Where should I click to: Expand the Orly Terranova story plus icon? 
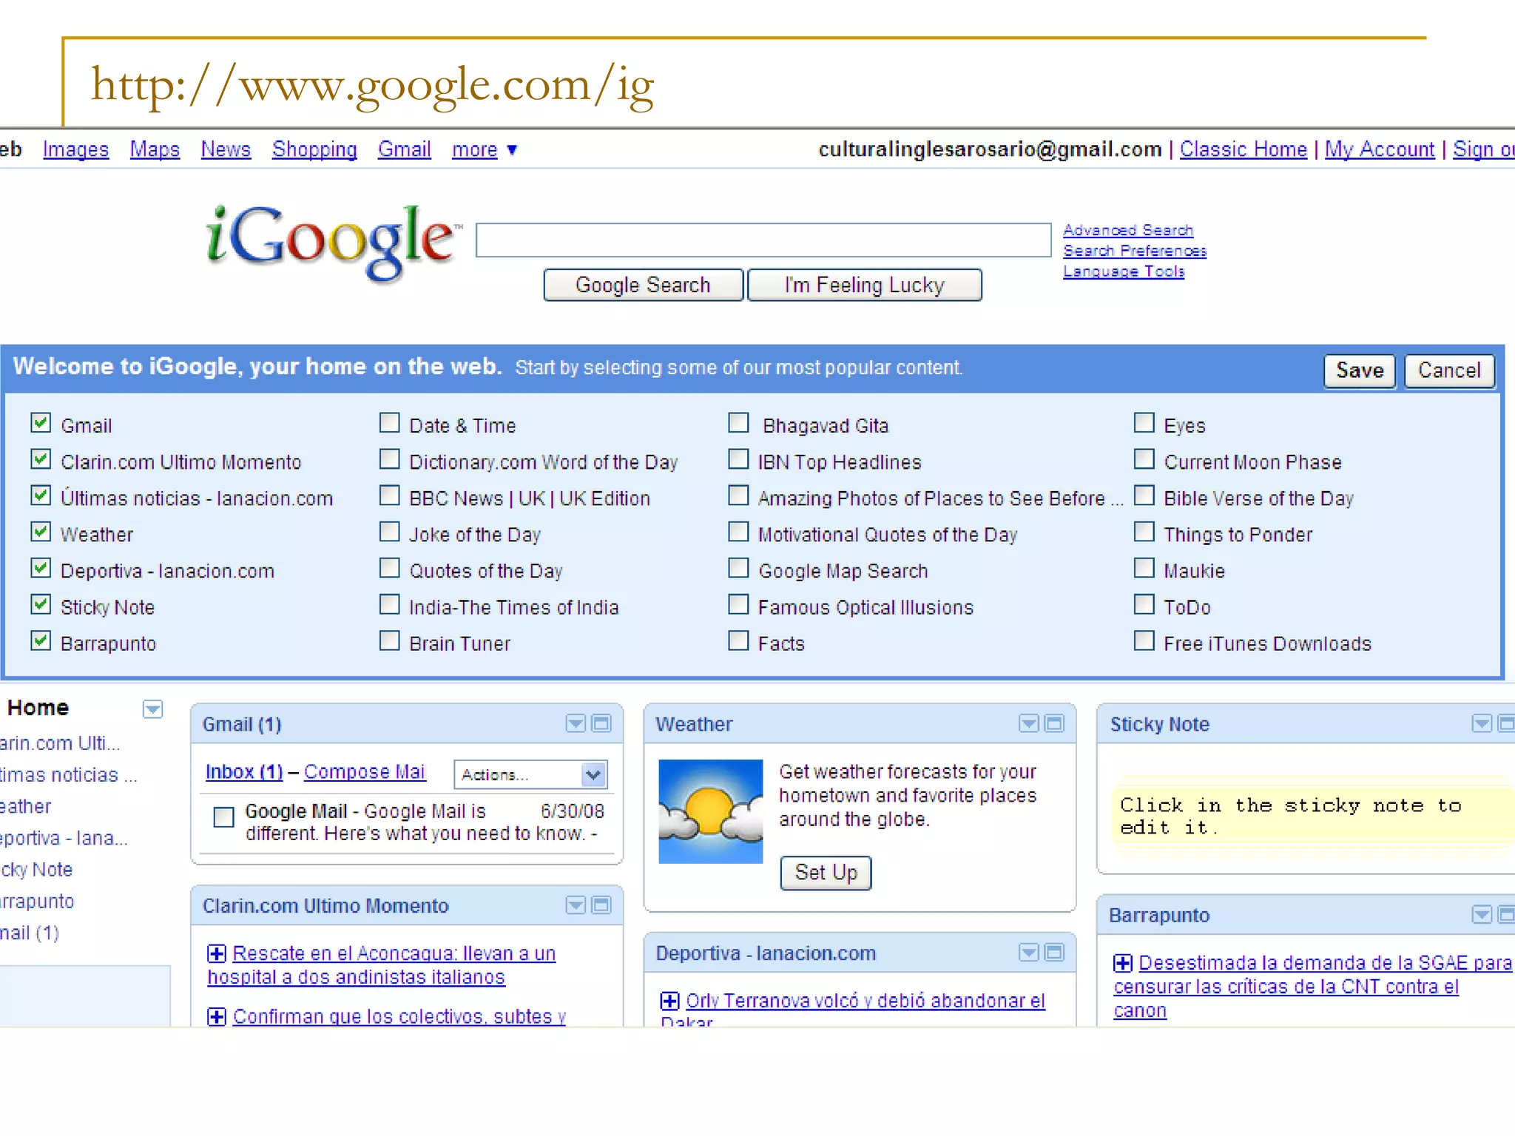coord(669,1001)
